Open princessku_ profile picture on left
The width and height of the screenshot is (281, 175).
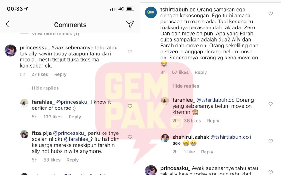pyautogui.click(x=11, y=50)
